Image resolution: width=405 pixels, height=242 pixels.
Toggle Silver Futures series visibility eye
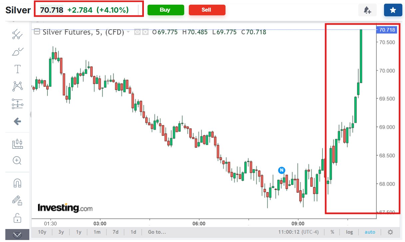(137, 32)
